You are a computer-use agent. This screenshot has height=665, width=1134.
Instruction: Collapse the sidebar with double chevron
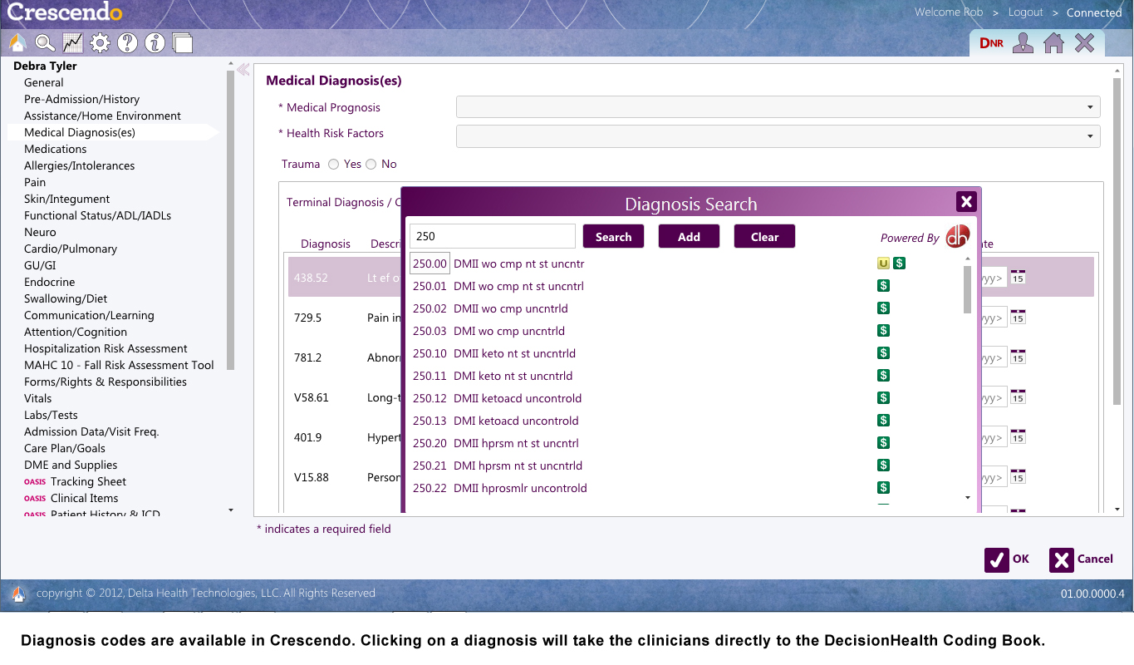[243, 70]
